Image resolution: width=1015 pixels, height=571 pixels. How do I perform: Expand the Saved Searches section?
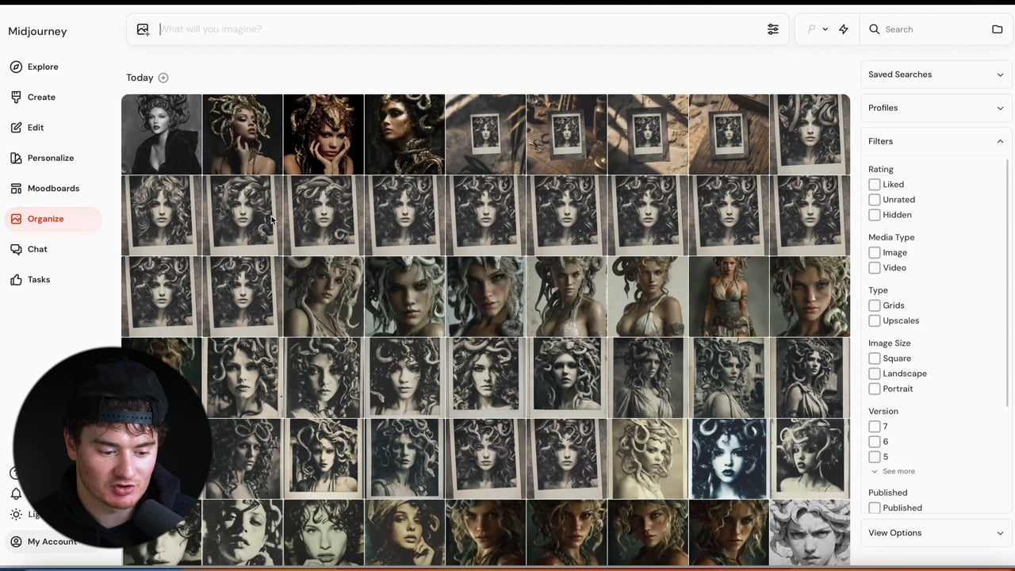click(936, 75)
